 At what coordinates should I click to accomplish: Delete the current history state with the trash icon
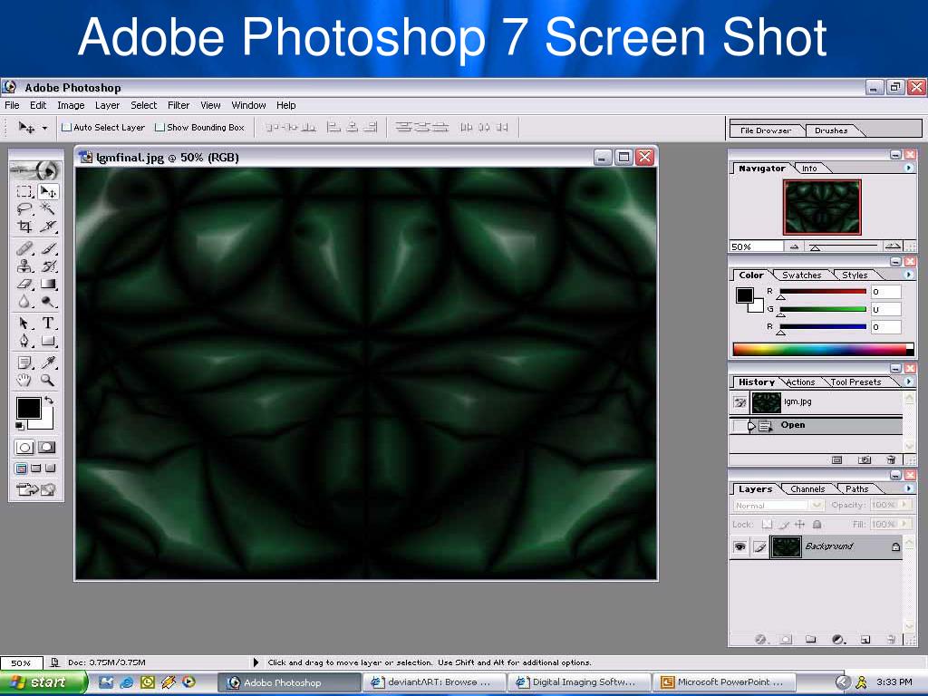(891, 459)
